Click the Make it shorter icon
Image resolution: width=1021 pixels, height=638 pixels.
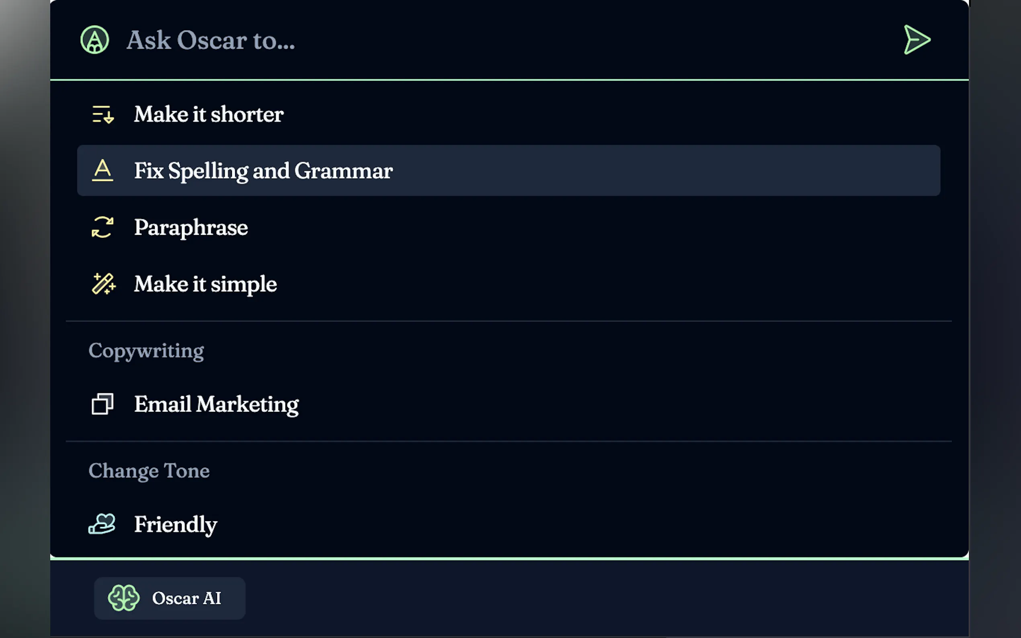103,115
